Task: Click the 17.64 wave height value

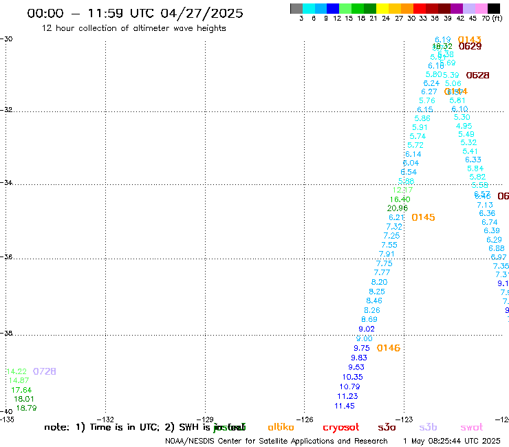Action: pos(21,390)
